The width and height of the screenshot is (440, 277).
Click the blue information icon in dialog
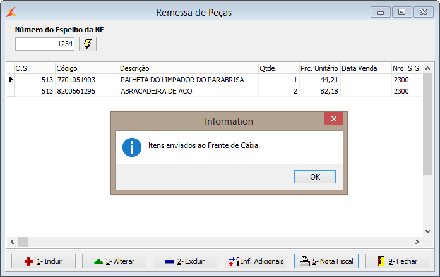[132, 147]
